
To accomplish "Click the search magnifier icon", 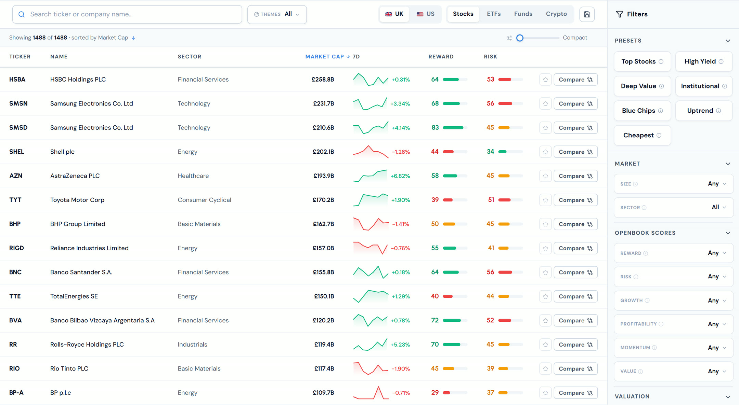I will click(x=22, y=14).
